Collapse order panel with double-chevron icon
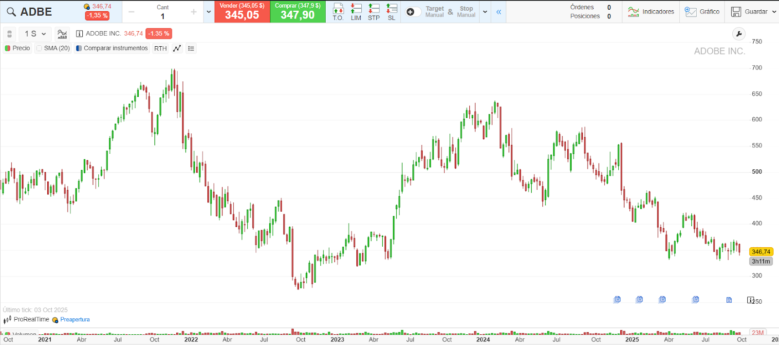The image size is (779, 345). click(499, 12)
